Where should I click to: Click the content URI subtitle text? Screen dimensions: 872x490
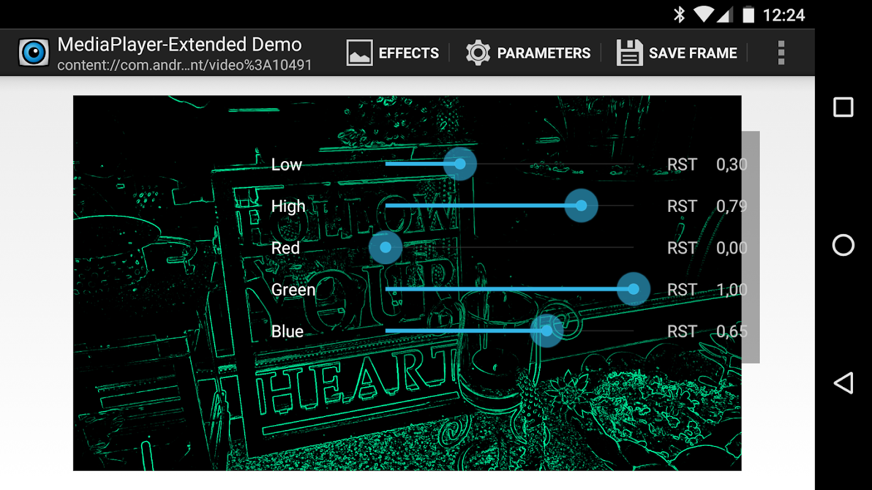coord(185,65)
